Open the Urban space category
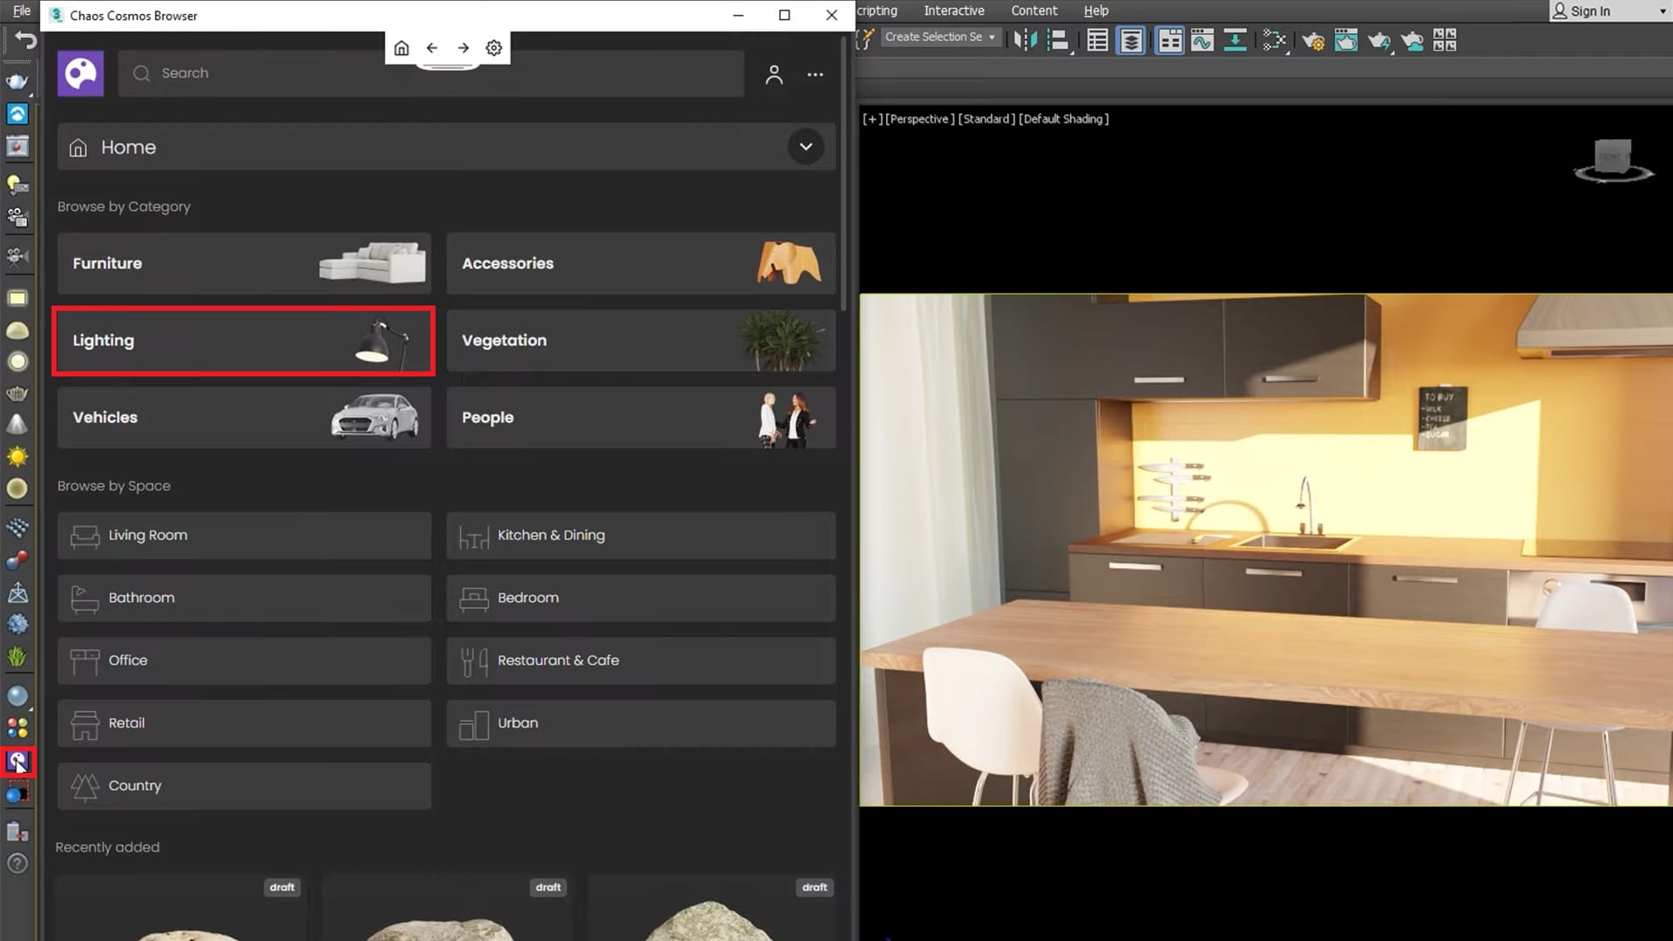The width and height of the screenshot is (1673, 941). (639, 721)
